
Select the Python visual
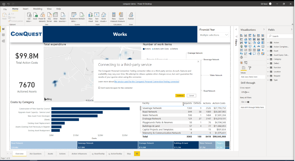pyautogui.click(x=241, y=54)
